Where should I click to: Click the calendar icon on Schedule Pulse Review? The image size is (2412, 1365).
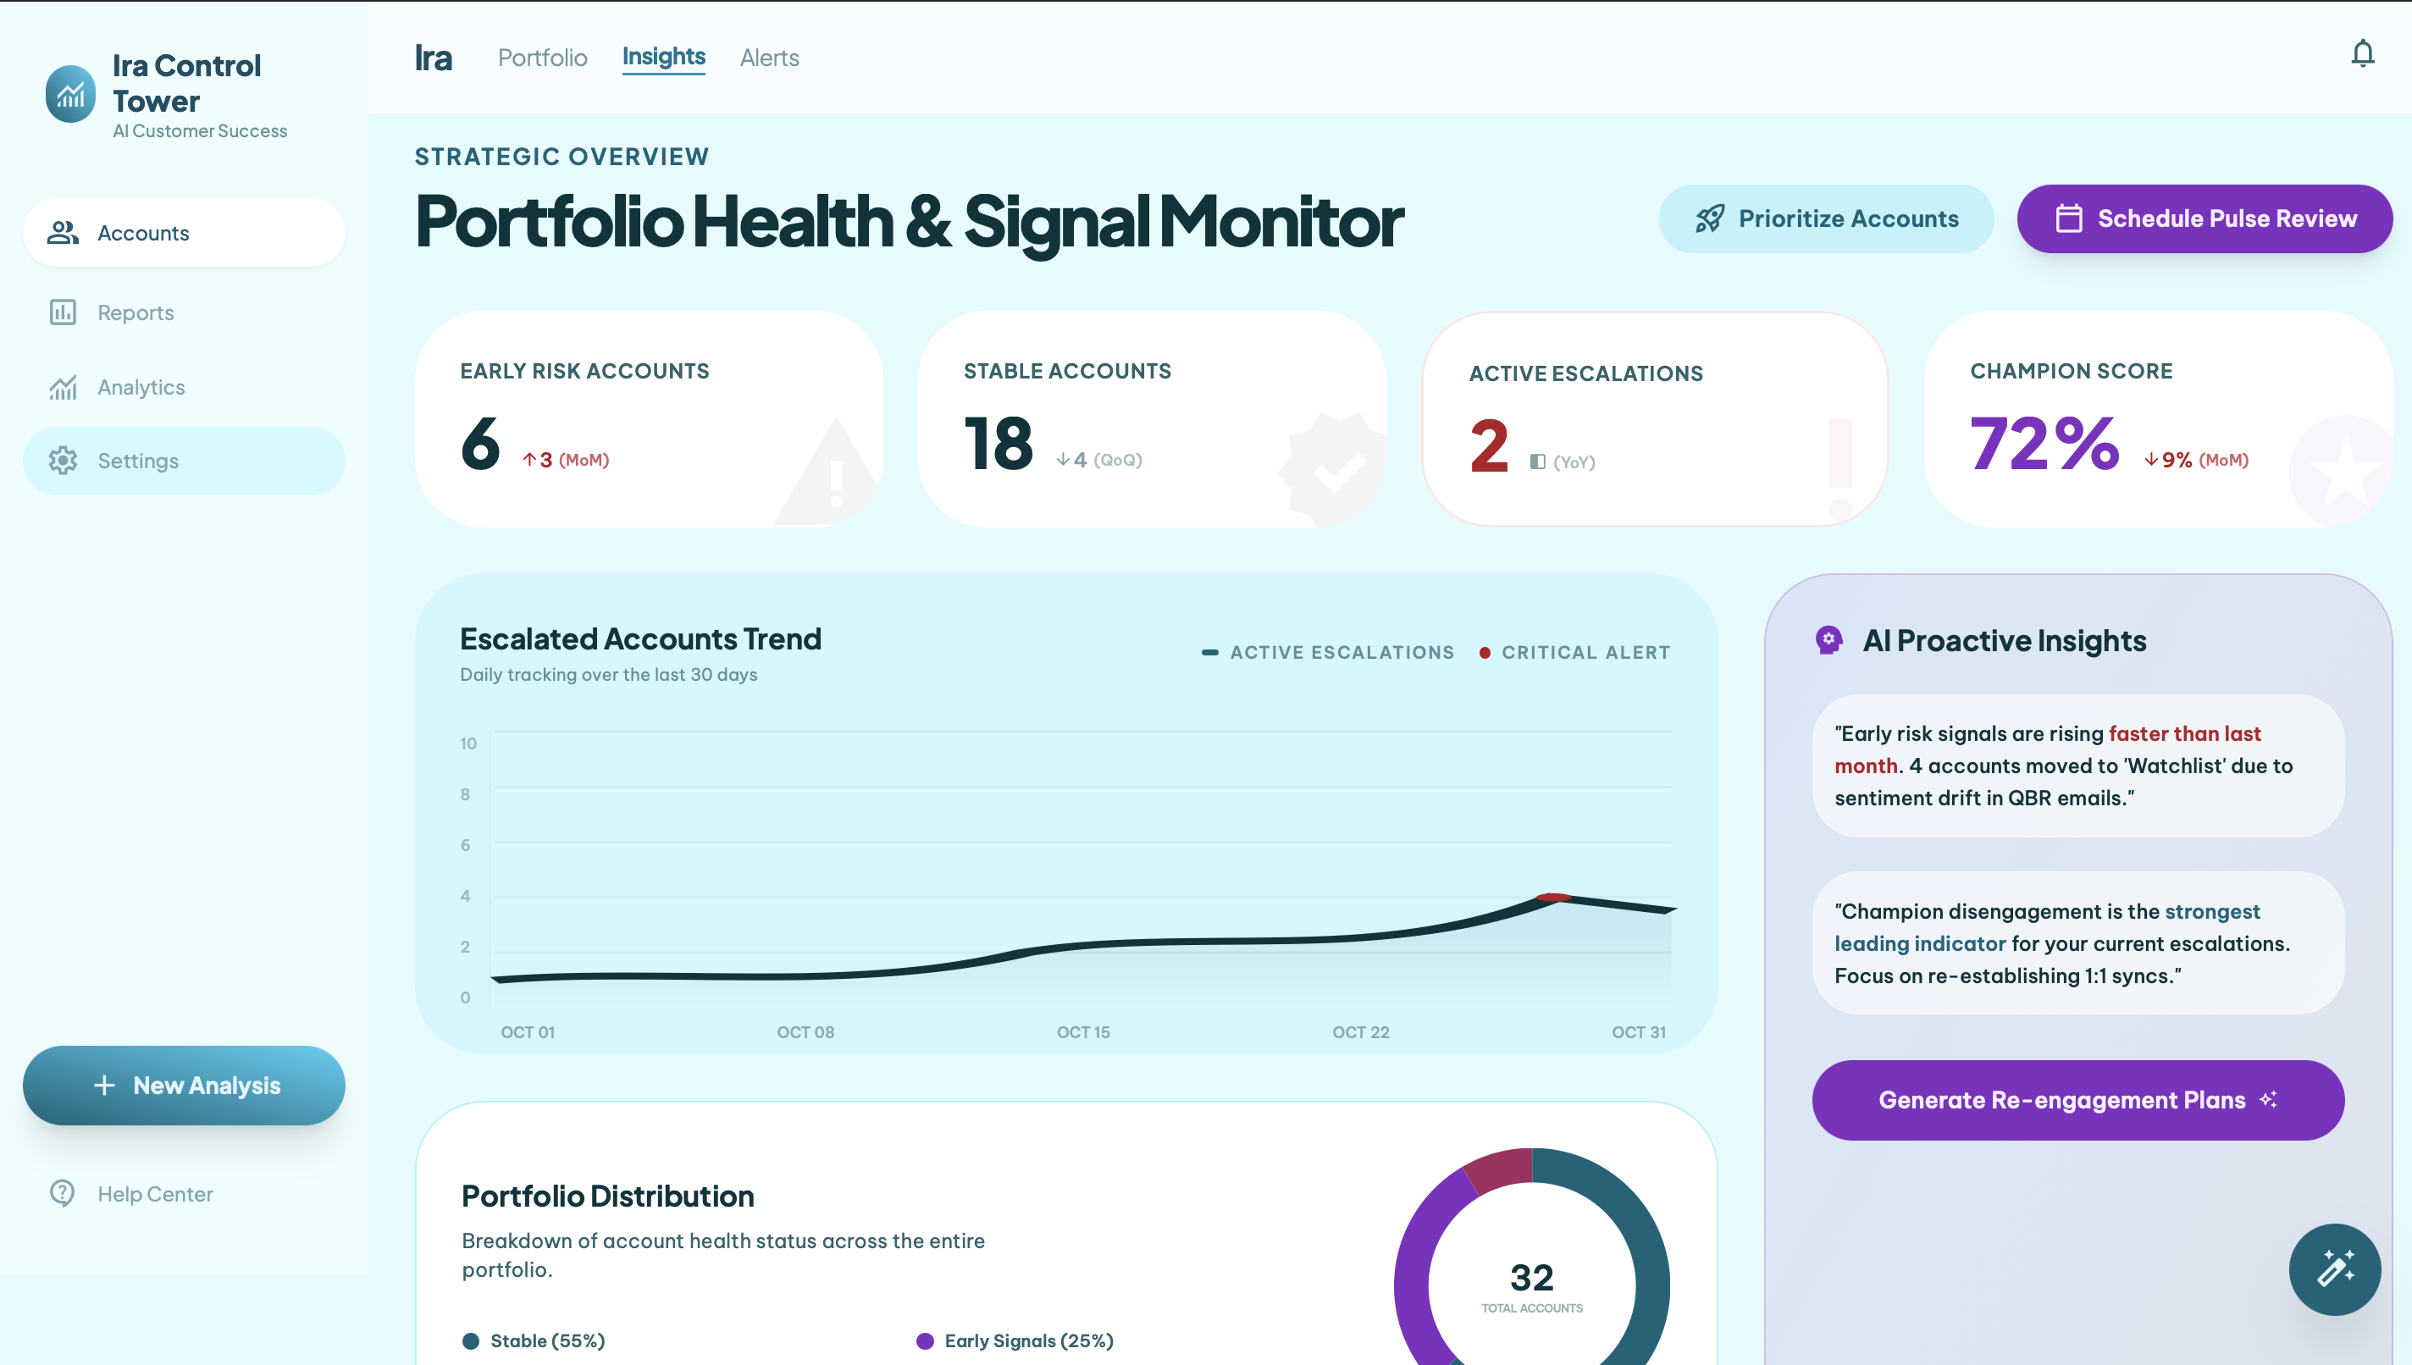2068,218
